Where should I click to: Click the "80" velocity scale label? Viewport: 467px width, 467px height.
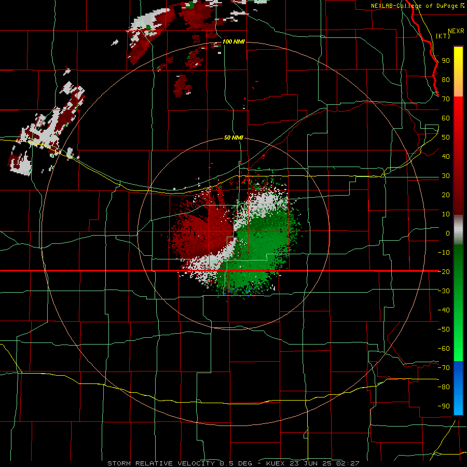pos(446,80)
